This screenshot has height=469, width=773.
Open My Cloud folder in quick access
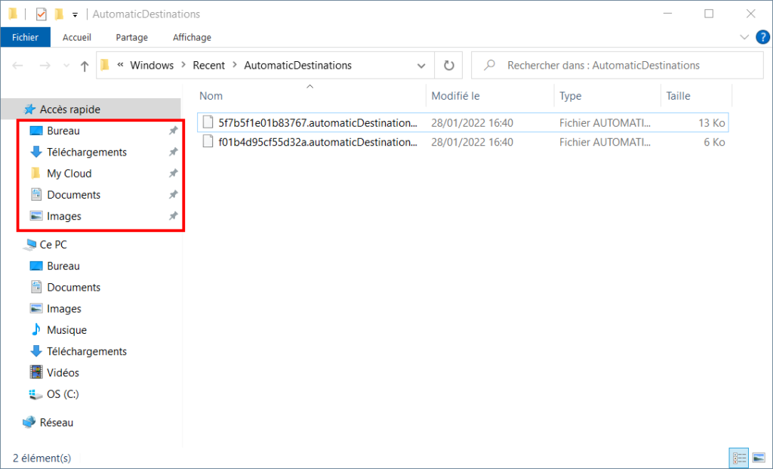pos(69,173)
